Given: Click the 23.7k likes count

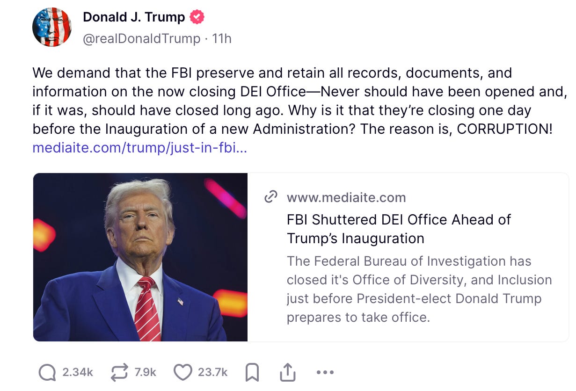Looking at the screenshot, I should pos(212,373).
